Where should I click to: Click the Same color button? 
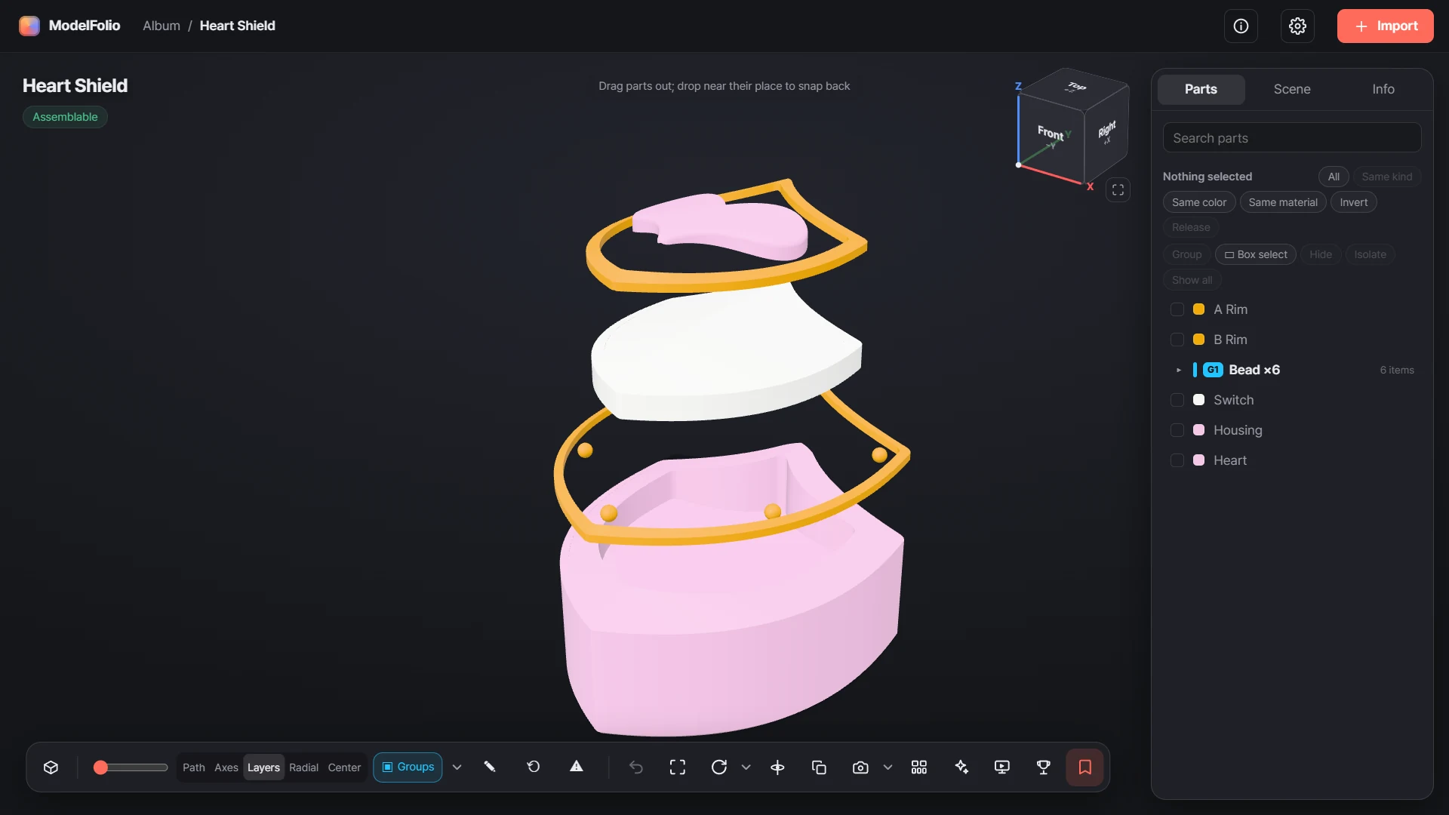click(1199, 202)
